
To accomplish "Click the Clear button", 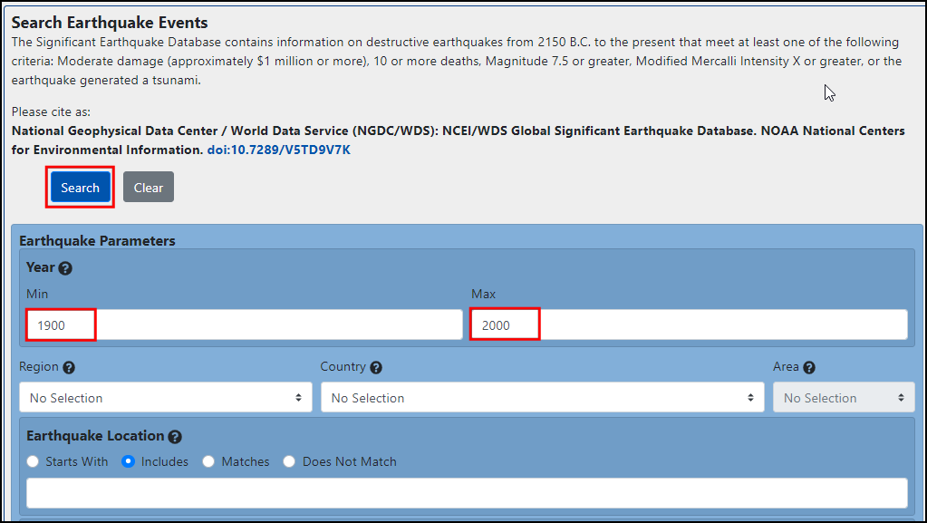I will click(x=149, y=188).
